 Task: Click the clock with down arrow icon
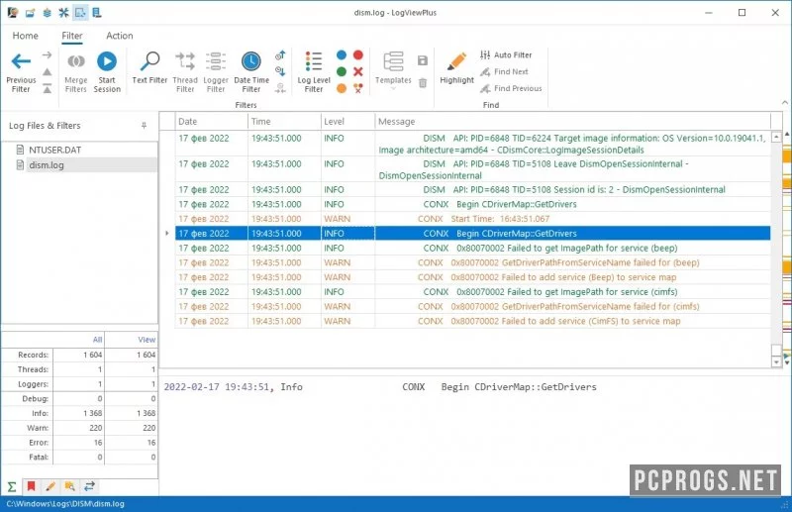pyautogui.click(x=280, y=71)
